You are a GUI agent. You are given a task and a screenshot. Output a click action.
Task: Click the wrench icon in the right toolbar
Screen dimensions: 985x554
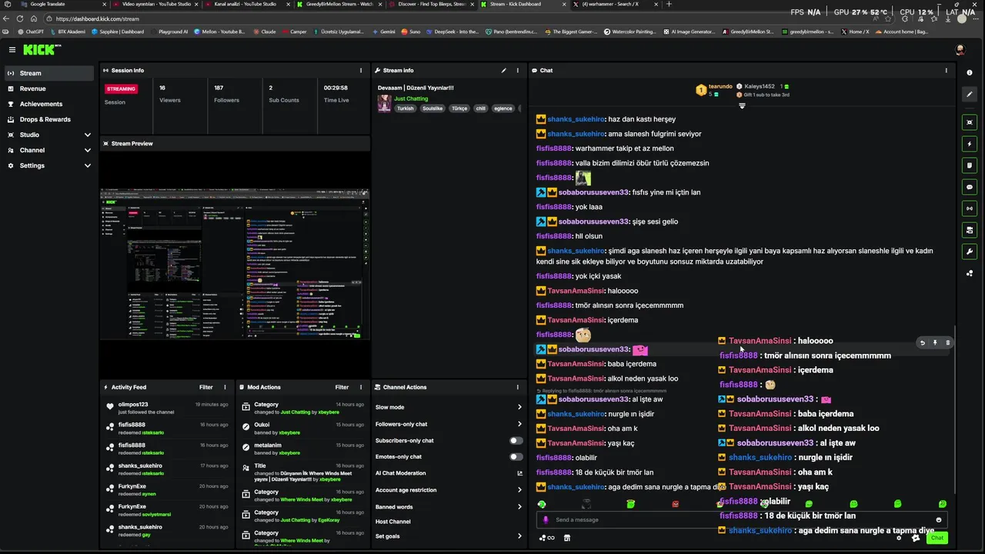tap(970, 251)
